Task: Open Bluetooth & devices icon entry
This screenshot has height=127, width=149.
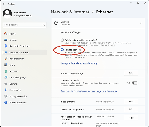Action: pyautogui.click(x=6, y=46)
